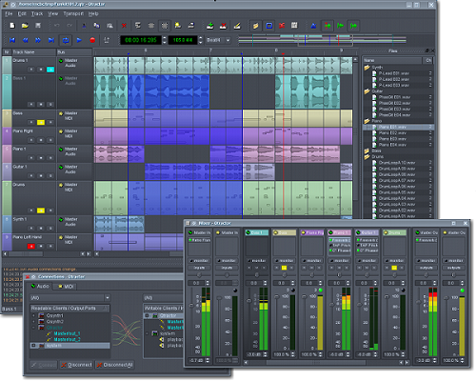The width and height of the screenshot is (476, 381).
Task: Toggle the Loop playback button
Action: (66, 40)
